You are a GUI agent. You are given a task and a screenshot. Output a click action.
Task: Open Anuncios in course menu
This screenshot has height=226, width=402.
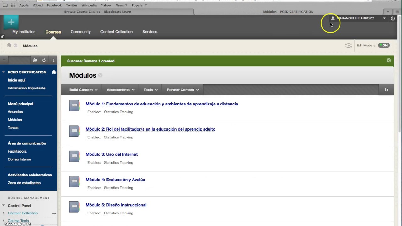pyautogui.click(x=15, y=112)
